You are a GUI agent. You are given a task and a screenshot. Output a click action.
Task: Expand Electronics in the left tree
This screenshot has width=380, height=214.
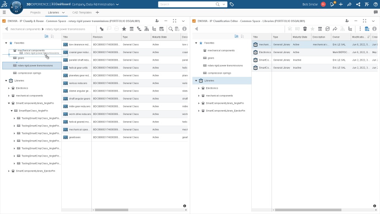pos(9,88)
